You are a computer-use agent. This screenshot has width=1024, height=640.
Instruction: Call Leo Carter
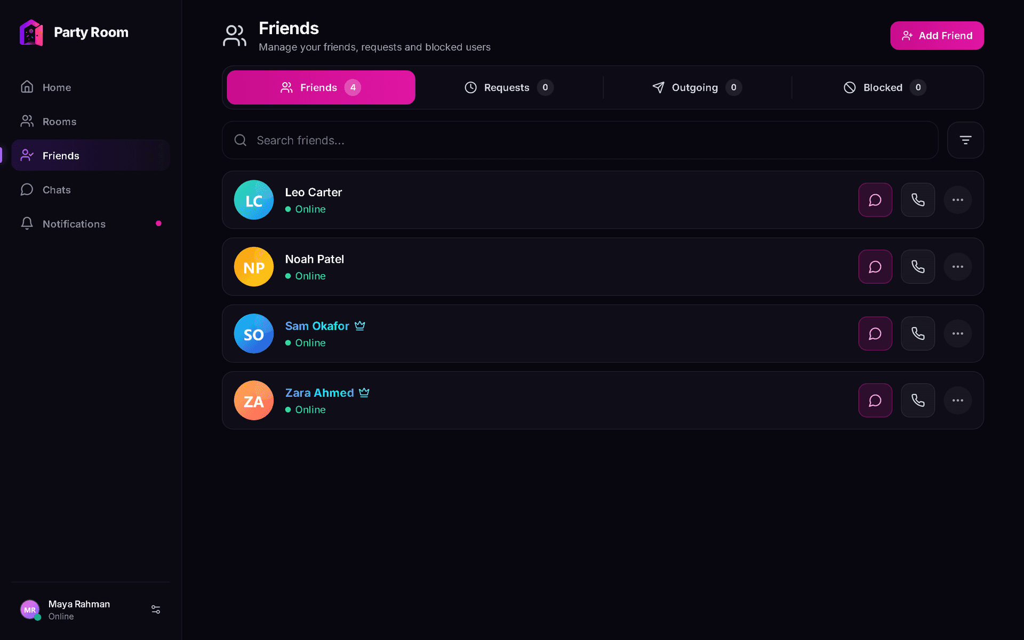pyautogui.click(x=917, y=200)
